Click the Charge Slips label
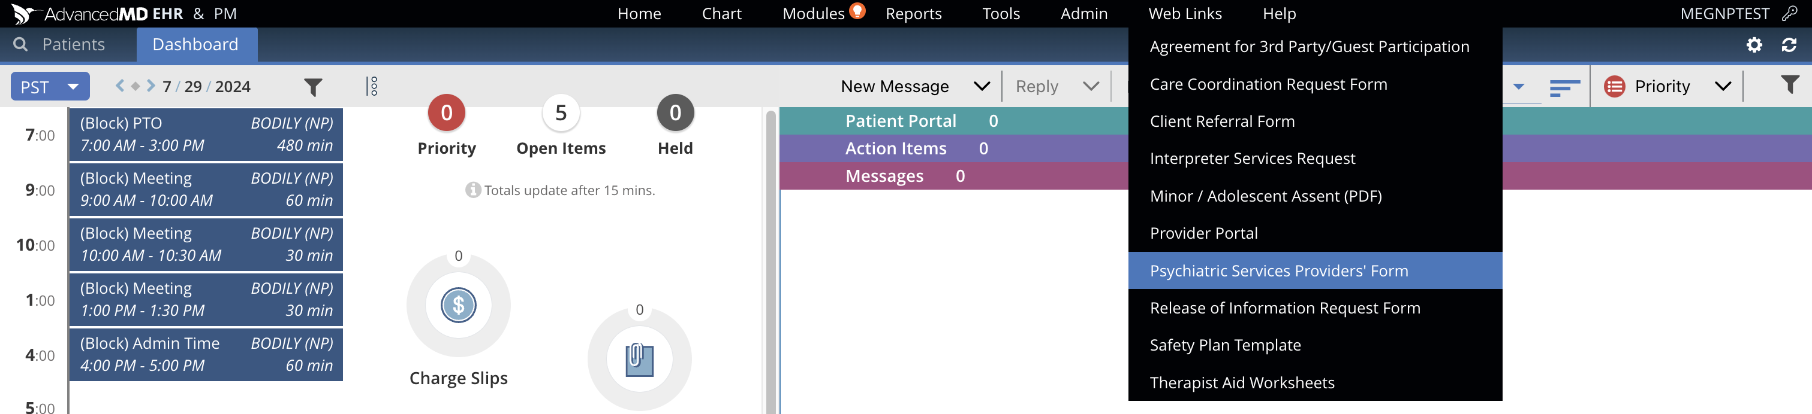1812x414 pixels. [459, 378]
